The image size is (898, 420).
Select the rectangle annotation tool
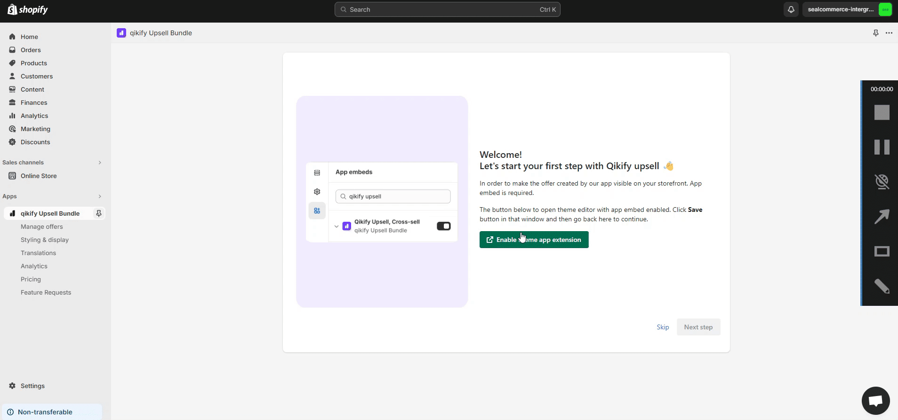882,251
